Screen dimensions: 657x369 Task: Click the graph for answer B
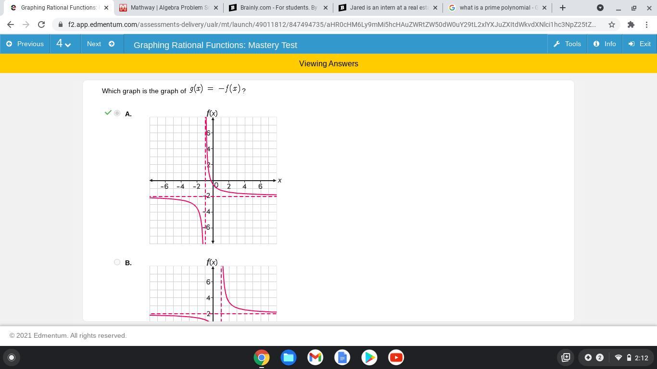(x=213, y=290)
